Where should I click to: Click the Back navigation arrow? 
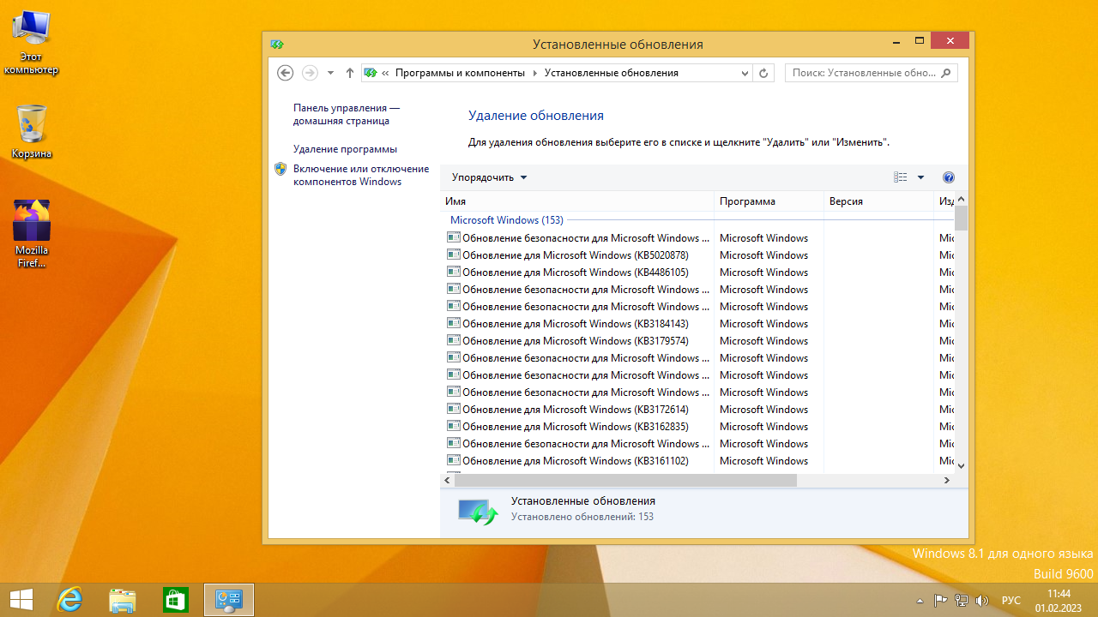click(286, 73)
